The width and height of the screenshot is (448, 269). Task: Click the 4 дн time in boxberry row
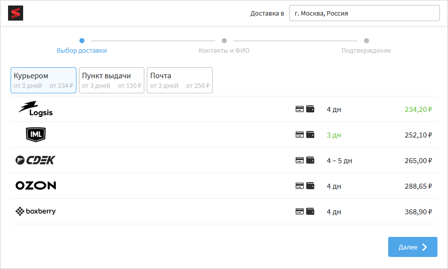(x=334, y=212)
